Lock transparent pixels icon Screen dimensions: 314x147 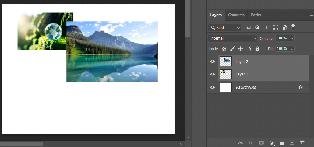coord(224,49)
